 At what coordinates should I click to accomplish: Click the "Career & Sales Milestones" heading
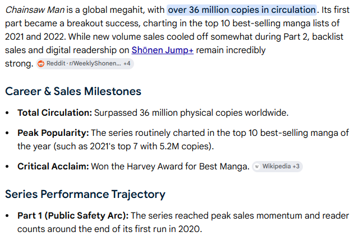pos(73,91)
